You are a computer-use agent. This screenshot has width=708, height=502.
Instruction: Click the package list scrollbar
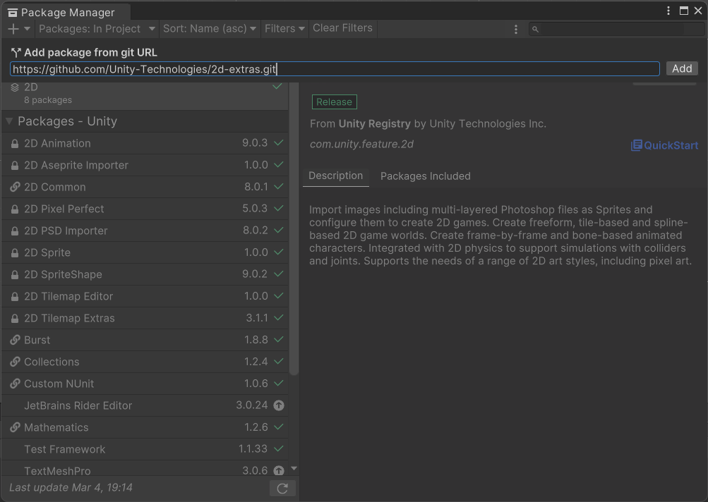tap(294, 228)
